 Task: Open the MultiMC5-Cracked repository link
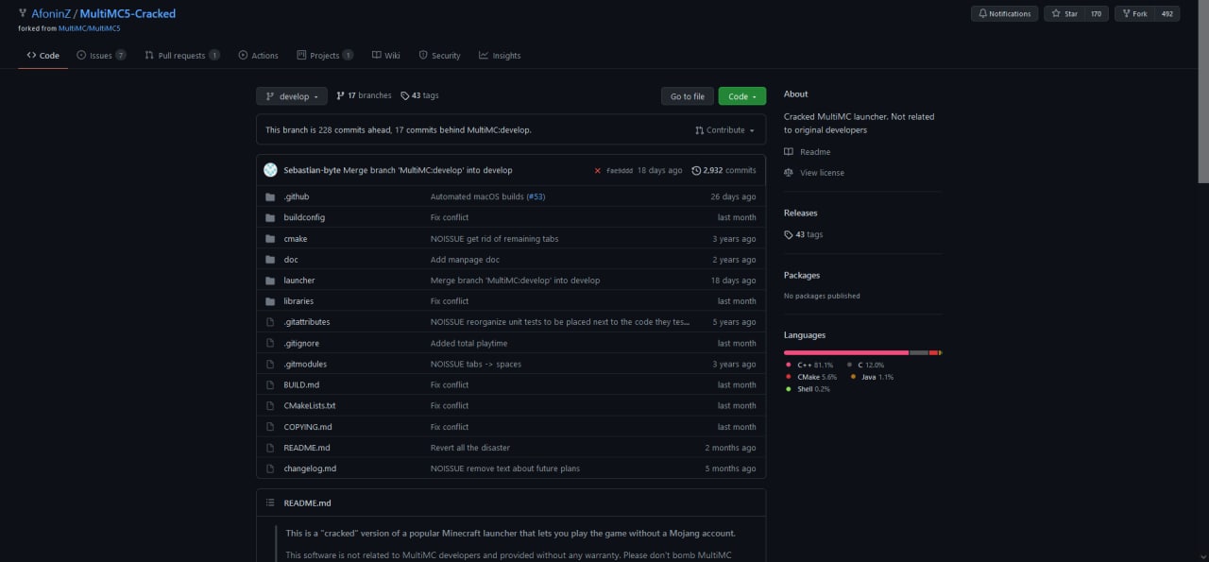click(x=128, y=14)
